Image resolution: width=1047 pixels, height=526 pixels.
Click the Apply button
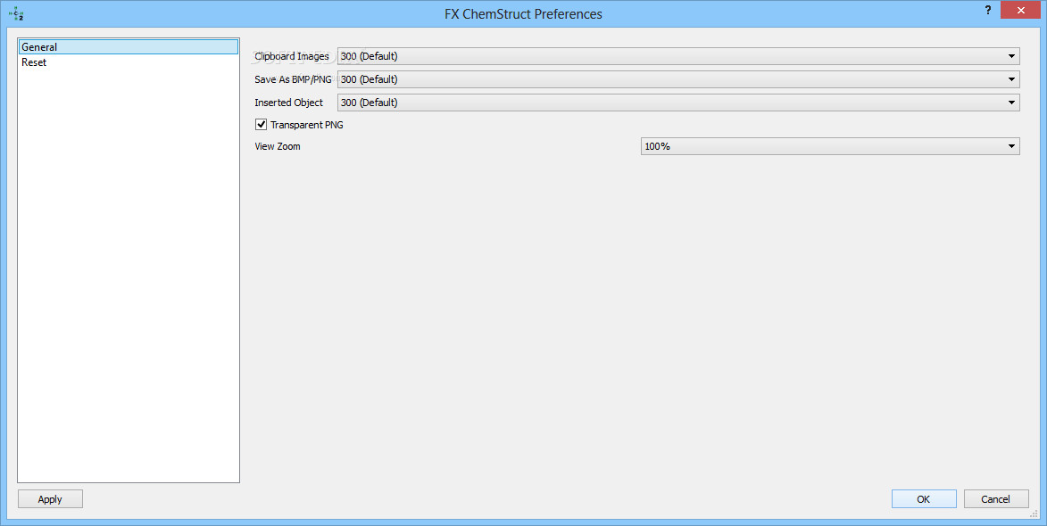50,498
